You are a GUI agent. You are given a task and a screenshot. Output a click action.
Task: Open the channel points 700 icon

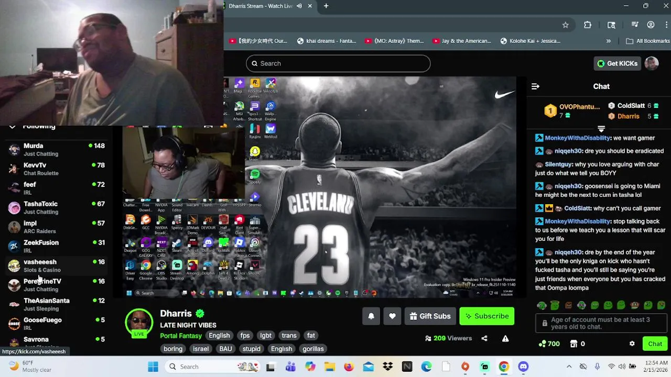(549, 344)
